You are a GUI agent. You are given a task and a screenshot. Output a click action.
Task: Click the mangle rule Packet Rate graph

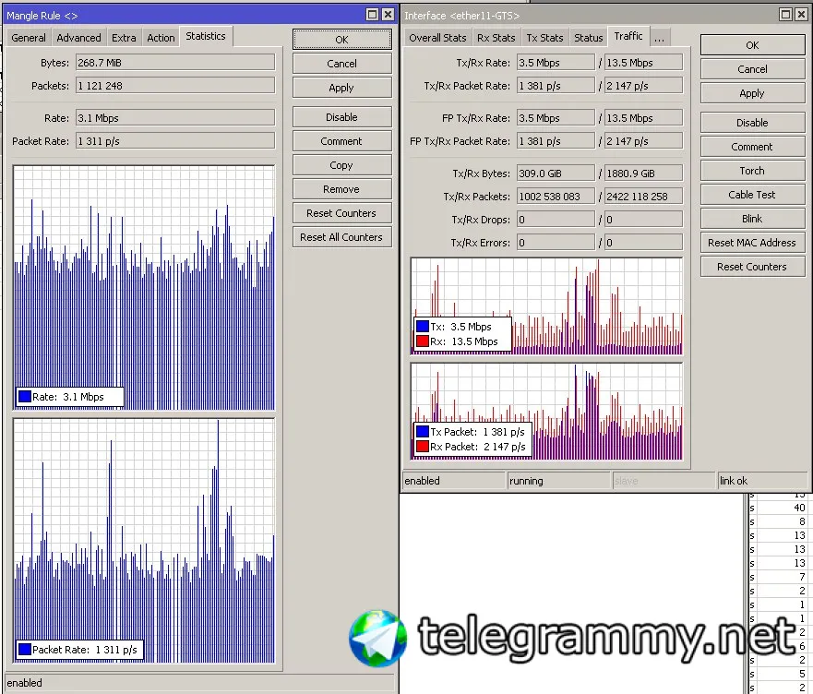tap(144, 541)
